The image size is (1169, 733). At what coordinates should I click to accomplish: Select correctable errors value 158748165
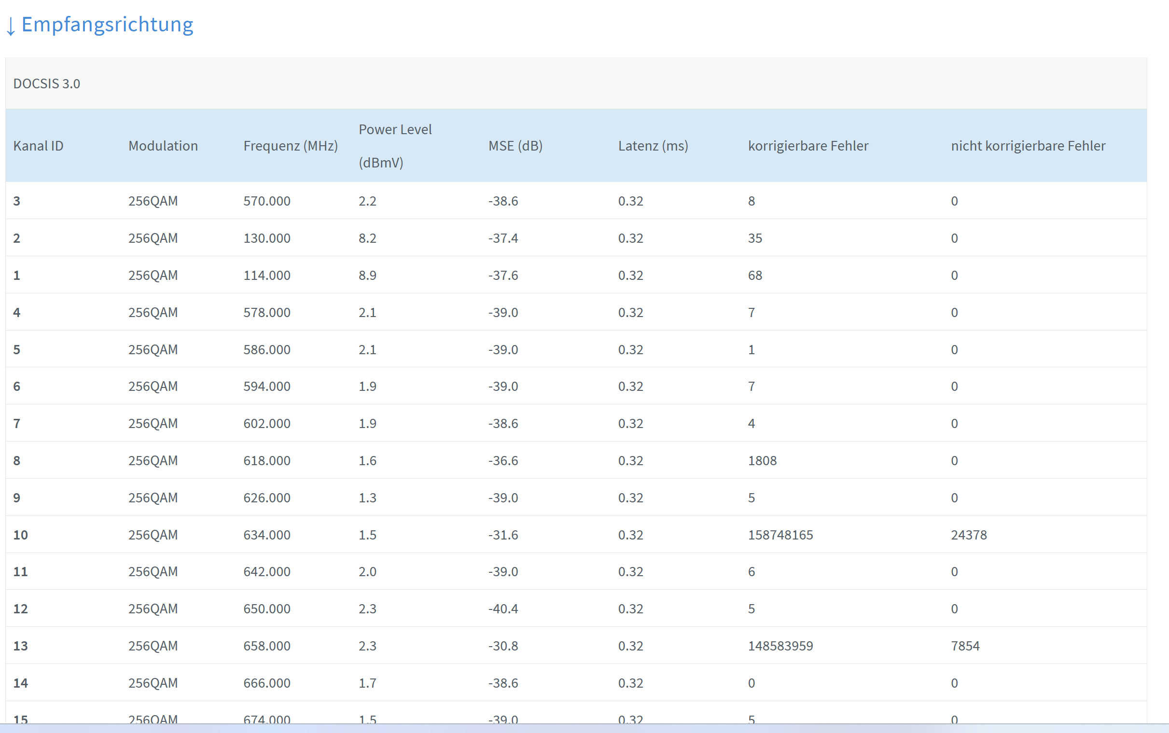click(780, 535)
